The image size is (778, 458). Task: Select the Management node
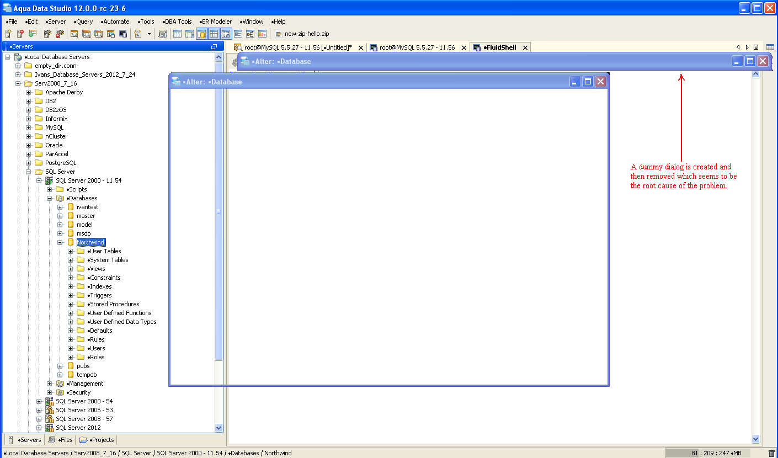(x=84, y=384)
